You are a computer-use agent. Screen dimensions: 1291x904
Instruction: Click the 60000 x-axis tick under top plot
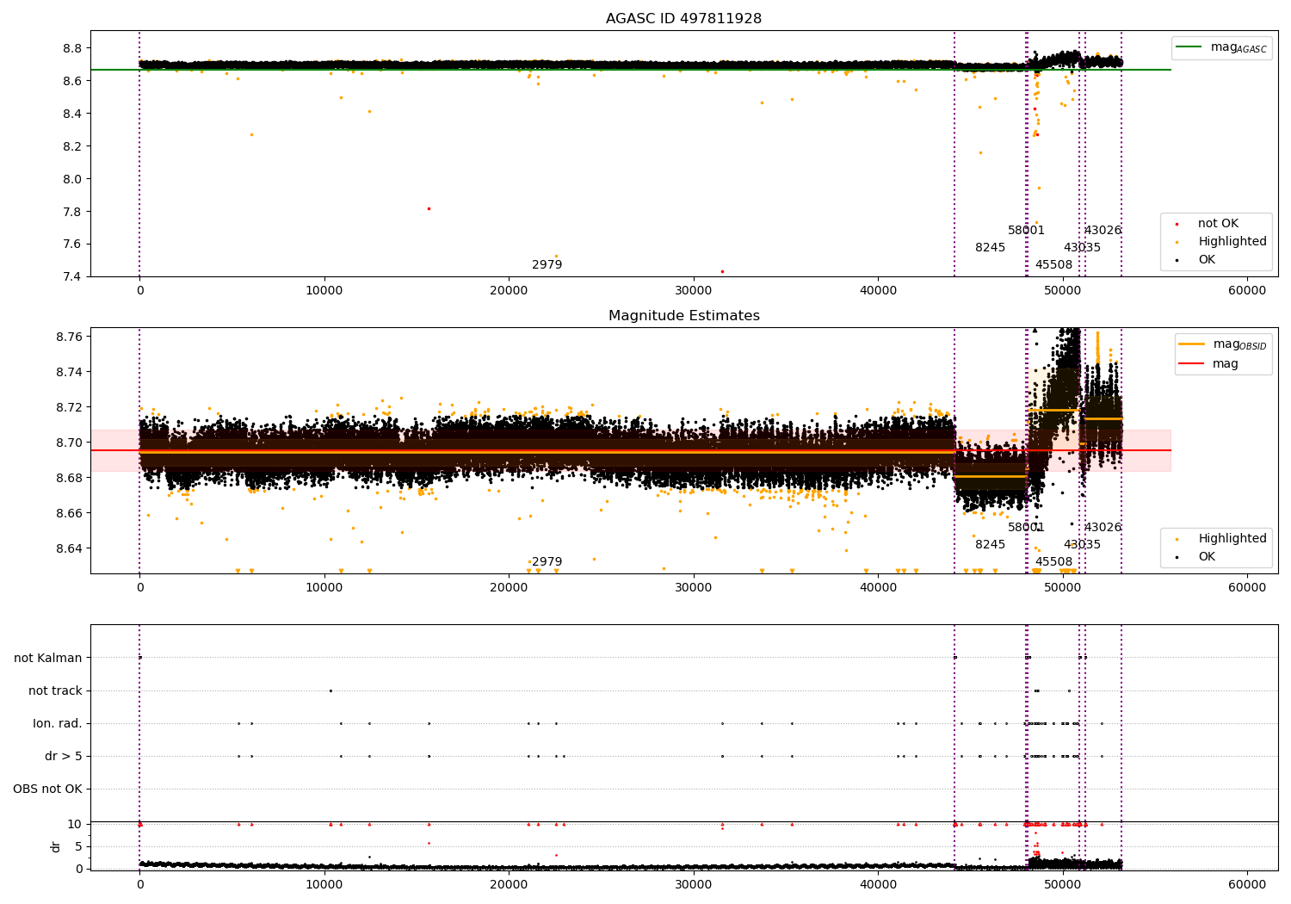(1246, 291)
